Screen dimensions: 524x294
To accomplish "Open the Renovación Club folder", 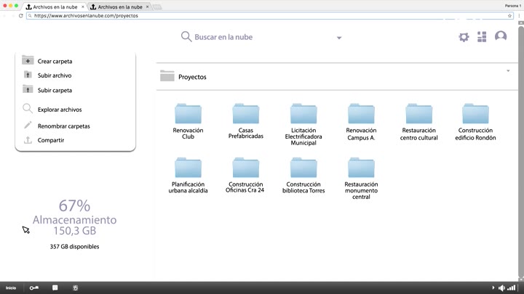I will pyautogui.click(x=188, y=115).
